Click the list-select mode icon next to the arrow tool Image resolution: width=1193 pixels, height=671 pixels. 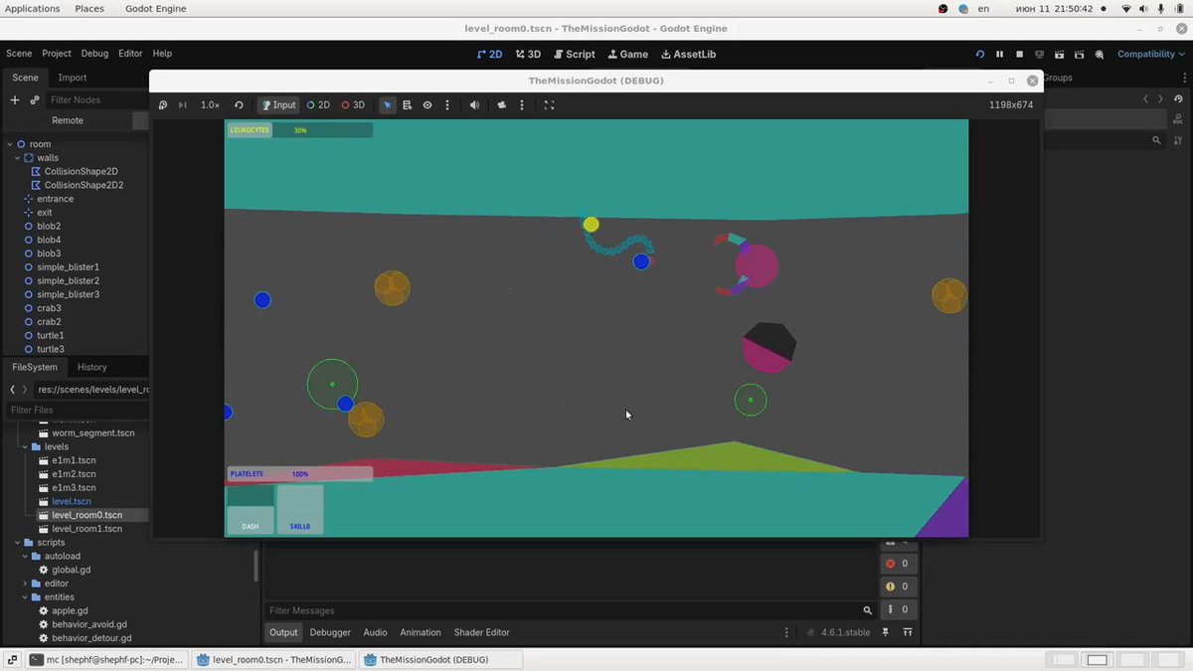(x=407, y=104)
